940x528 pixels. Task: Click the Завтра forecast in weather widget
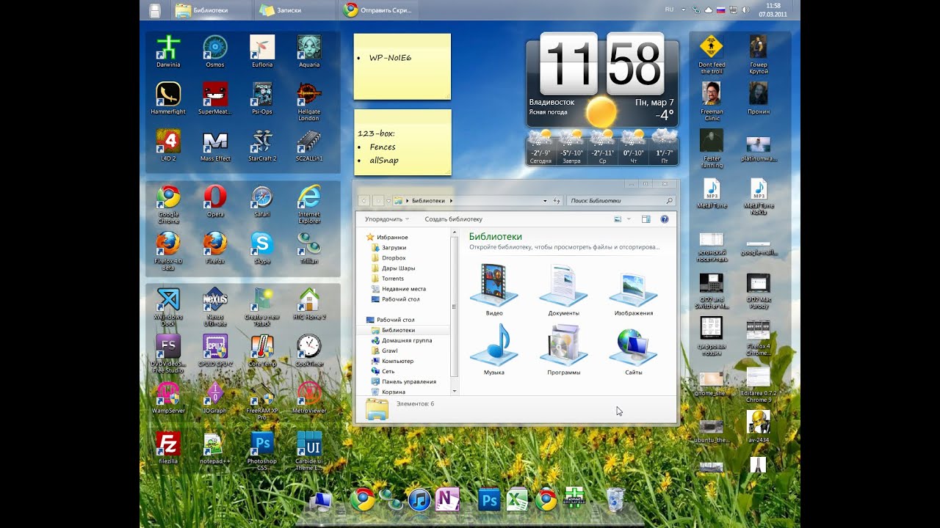click(x=571, y=146)
